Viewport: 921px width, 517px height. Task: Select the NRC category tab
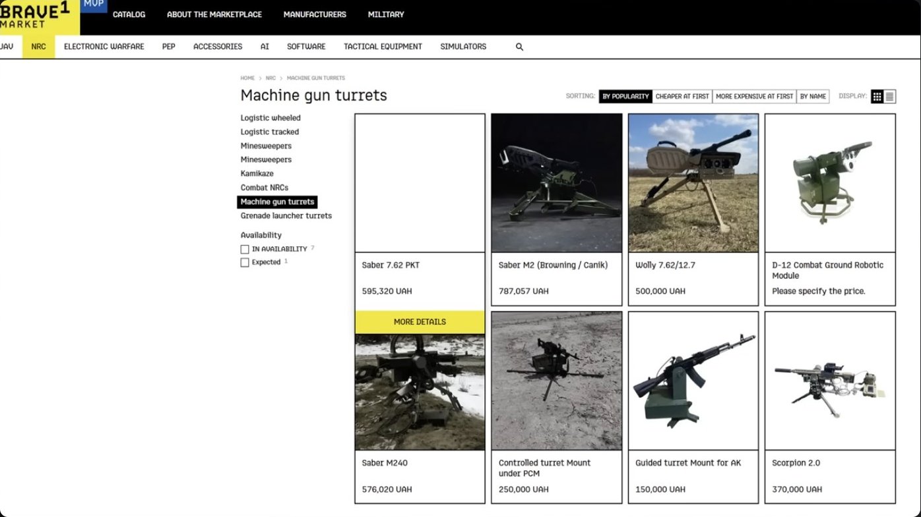38,47
